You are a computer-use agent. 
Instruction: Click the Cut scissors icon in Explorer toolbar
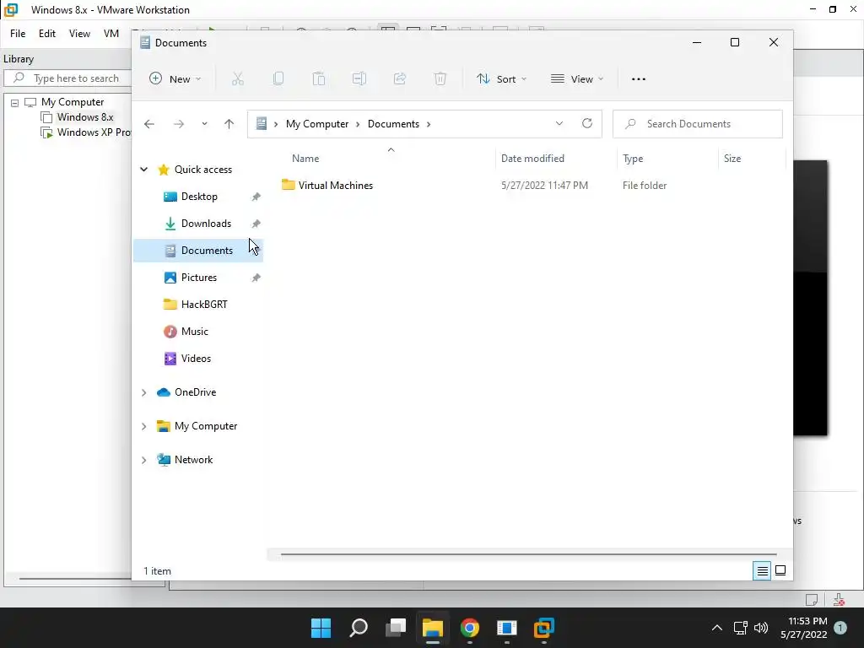coord(237,78)
